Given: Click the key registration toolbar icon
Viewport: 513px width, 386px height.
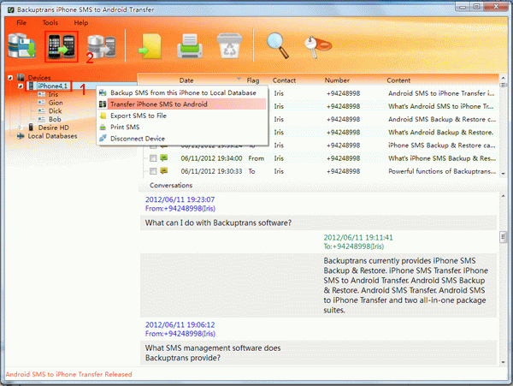Looking at the screenshot, I should (x=317, y=47).
